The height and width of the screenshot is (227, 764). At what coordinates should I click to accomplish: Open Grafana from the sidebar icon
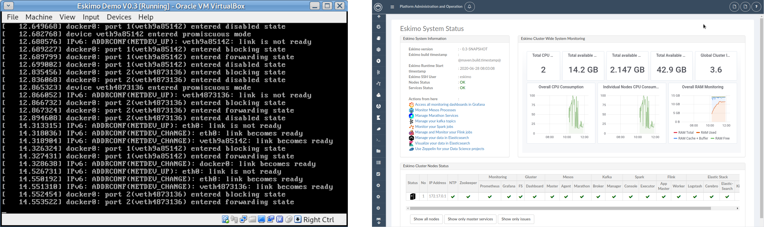[379, 27]
